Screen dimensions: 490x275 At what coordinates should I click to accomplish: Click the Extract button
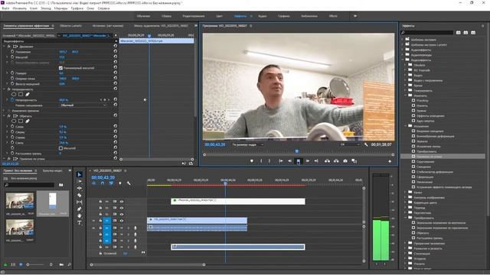[336, 161]
